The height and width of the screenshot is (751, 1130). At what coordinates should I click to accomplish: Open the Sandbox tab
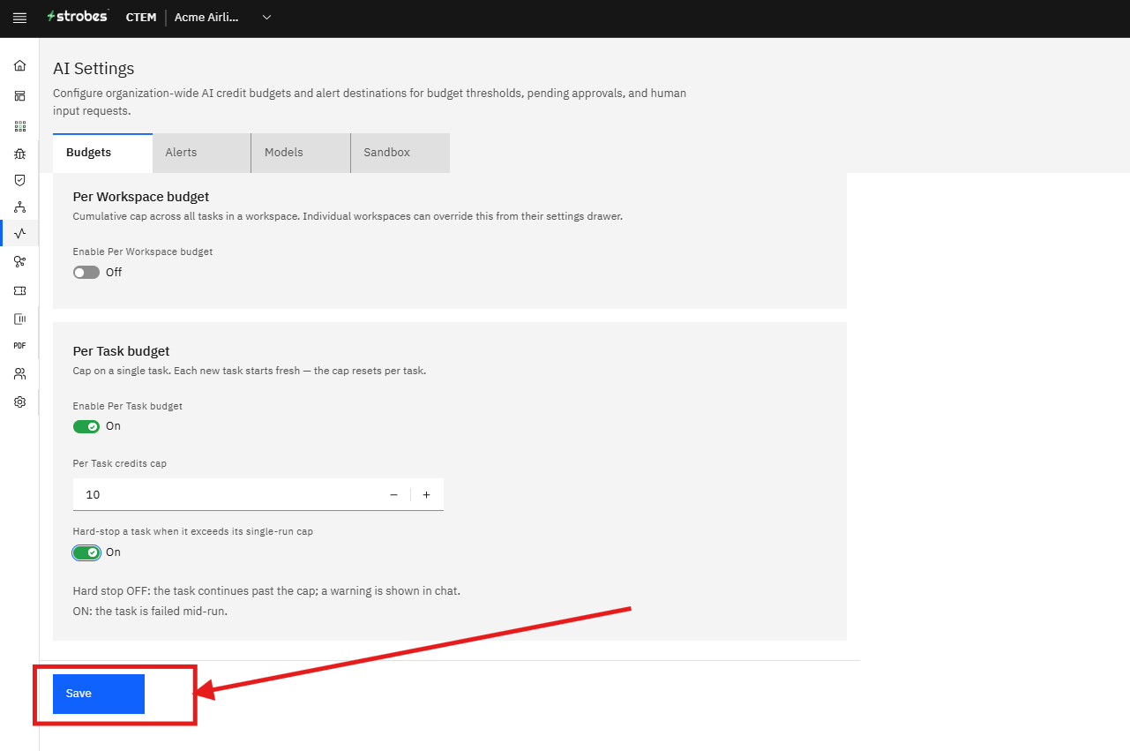tap(400, 153)
